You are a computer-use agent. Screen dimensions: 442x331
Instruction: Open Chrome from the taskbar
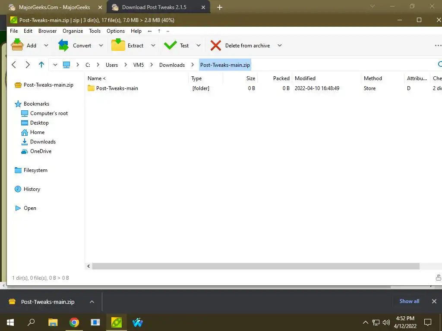(x=74, y=322)
